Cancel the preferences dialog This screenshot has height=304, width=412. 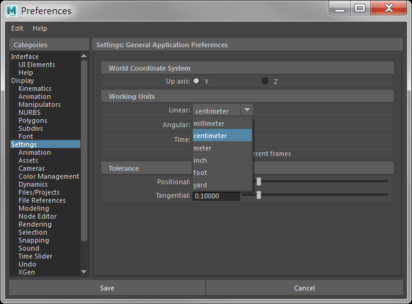point(305,288)
